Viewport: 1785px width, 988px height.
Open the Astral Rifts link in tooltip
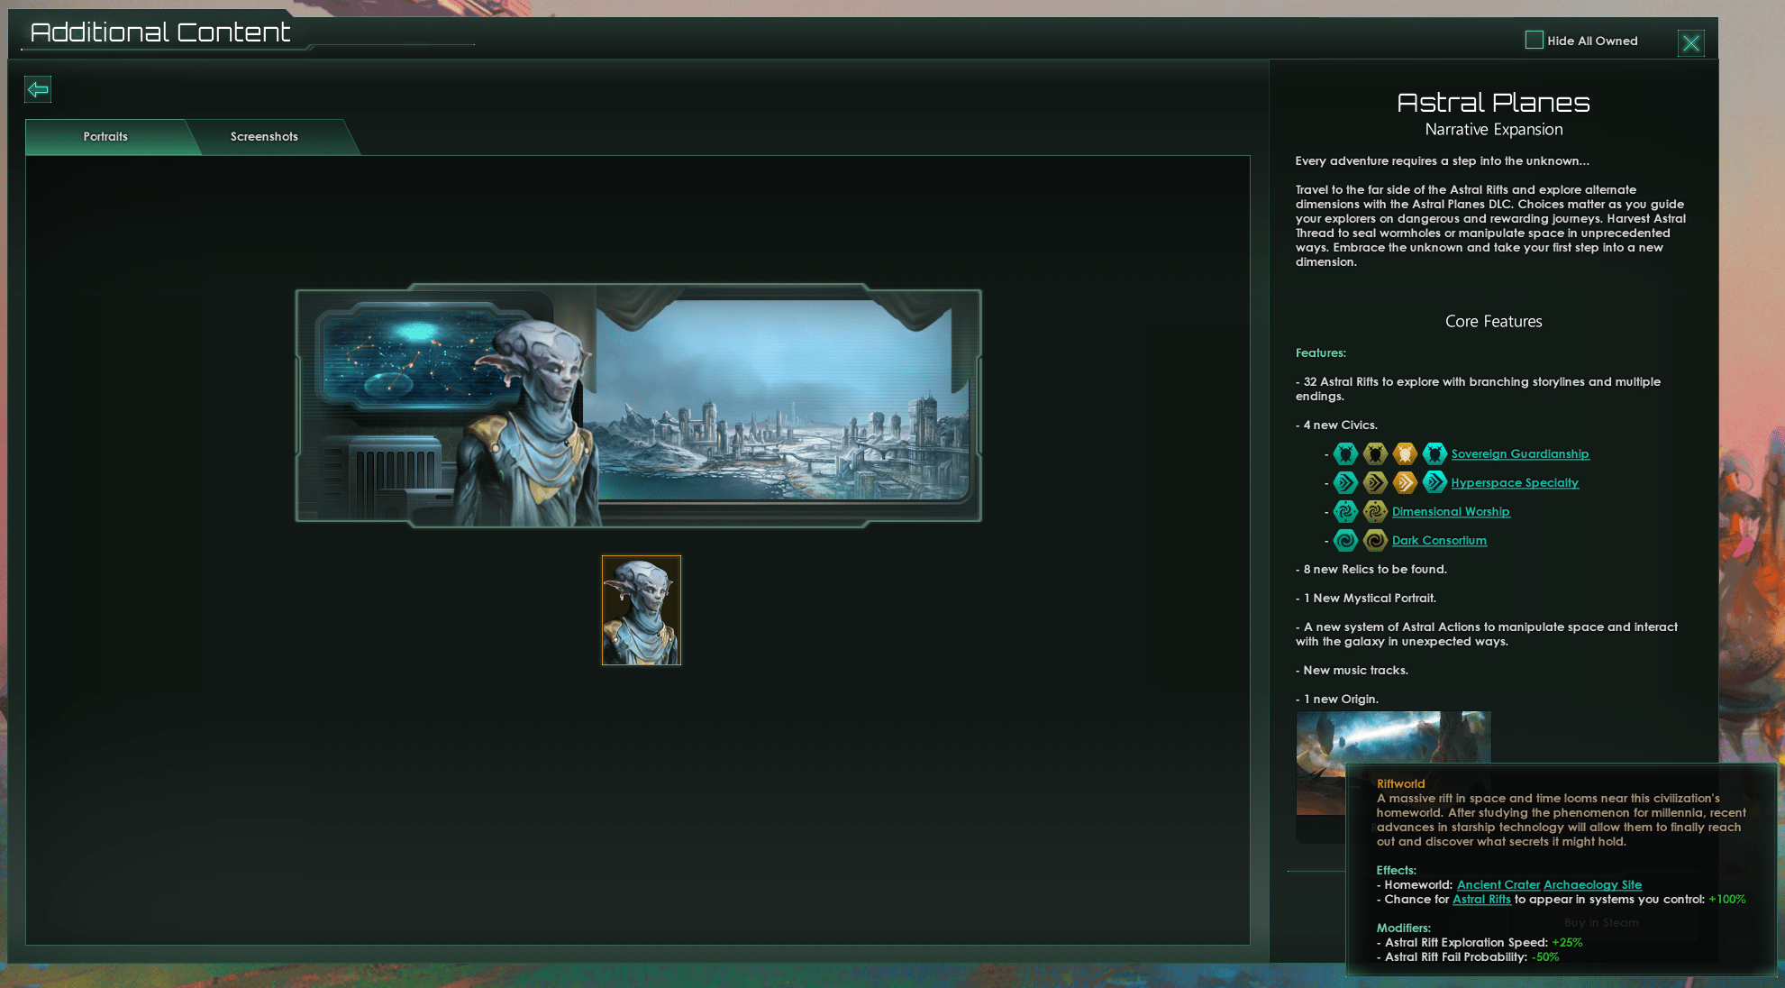1481,899
